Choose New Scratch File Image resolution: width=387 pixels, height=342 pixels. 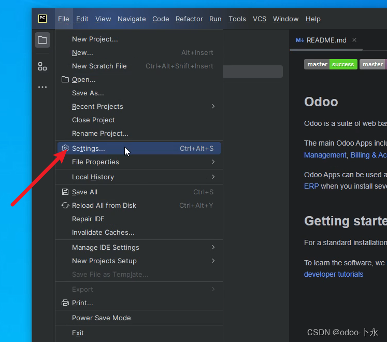139,66
